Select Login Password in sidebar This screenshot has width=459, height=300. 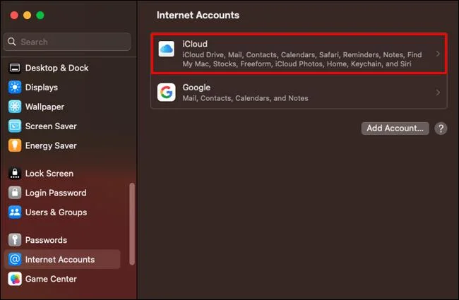(56, 193)
